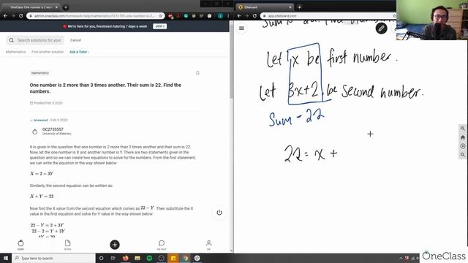Click the black plus add button

[x=115, y=245]
